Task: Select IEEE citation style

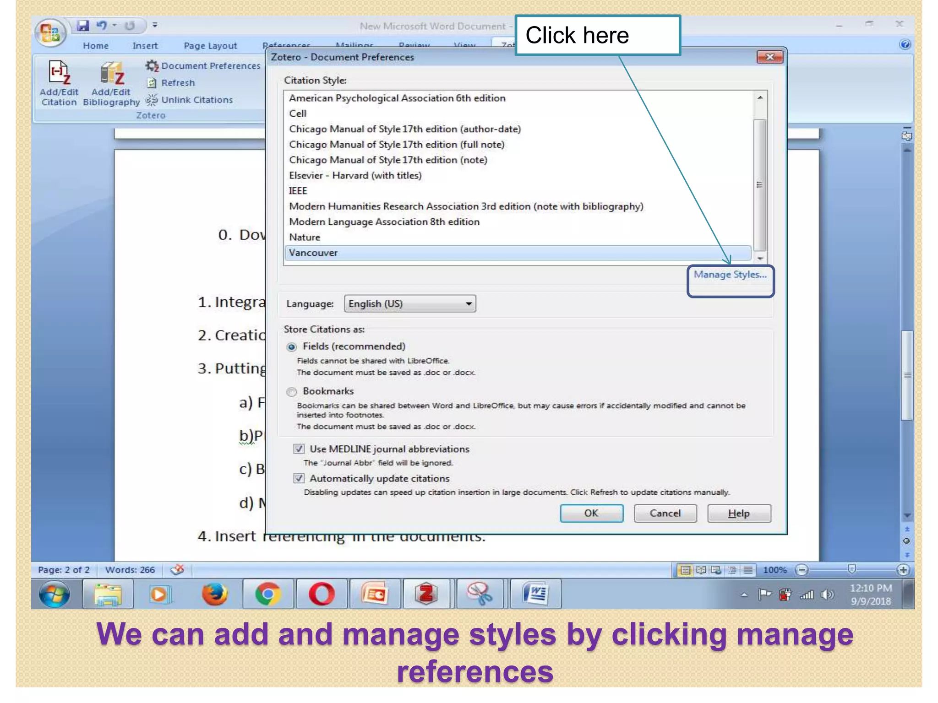Action: click(x=518, y=191)
